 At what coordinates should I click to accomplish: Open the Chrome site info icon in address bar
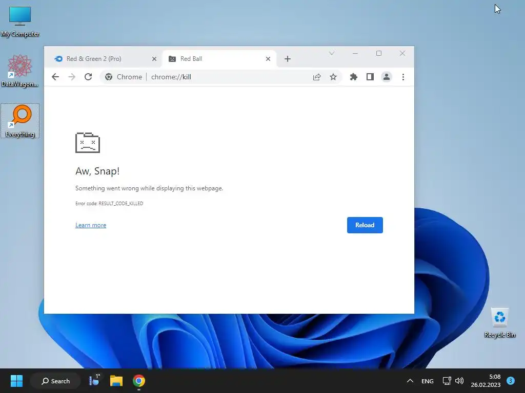pyautogui.click(x=109, y=77)
